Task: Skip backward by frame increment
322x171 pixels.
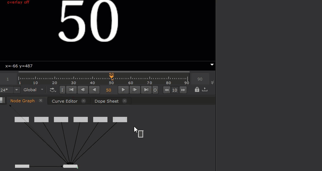Action: tap(167, 90)
